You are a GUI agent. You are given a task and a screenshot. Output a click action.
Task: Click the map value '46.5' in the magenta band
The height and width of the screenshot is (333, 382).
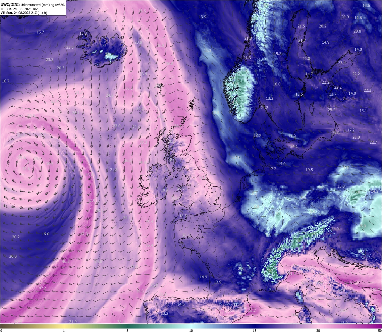click(x=66, y=261)
